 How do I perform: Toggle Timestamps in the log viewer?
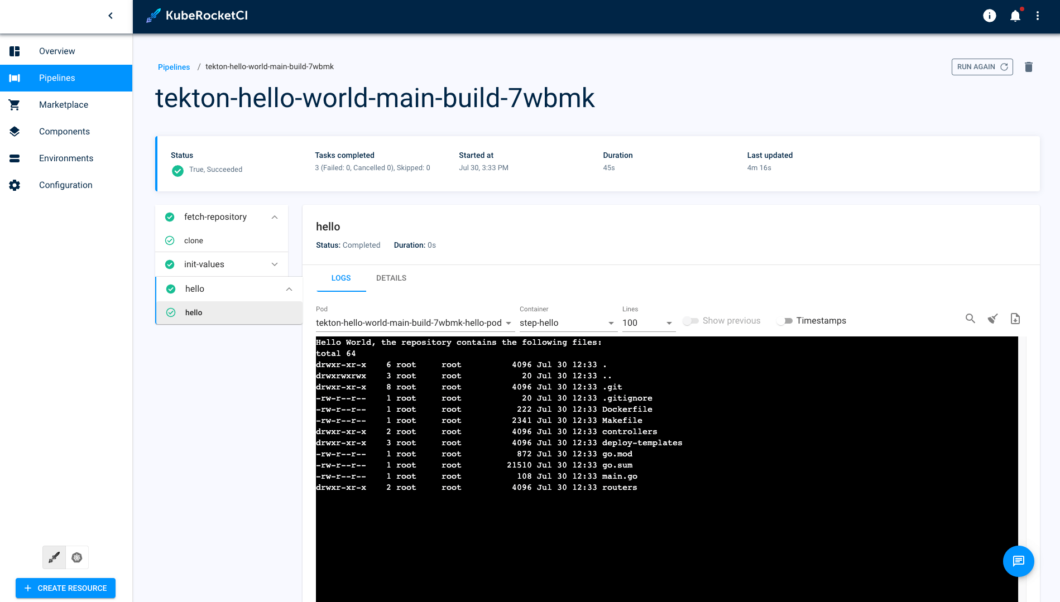786,321
